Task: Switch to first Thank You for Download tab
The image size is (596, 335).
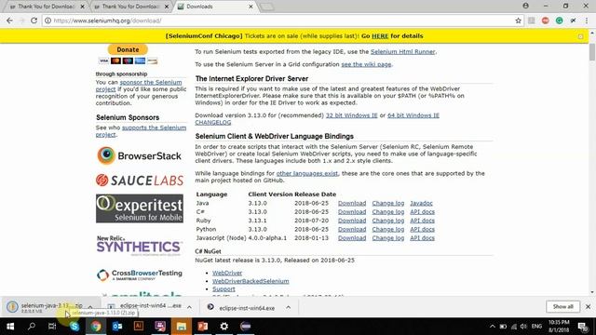Action: point(46,7)
